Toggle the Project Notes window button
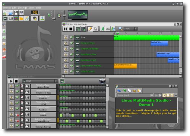 click(27, 18)
